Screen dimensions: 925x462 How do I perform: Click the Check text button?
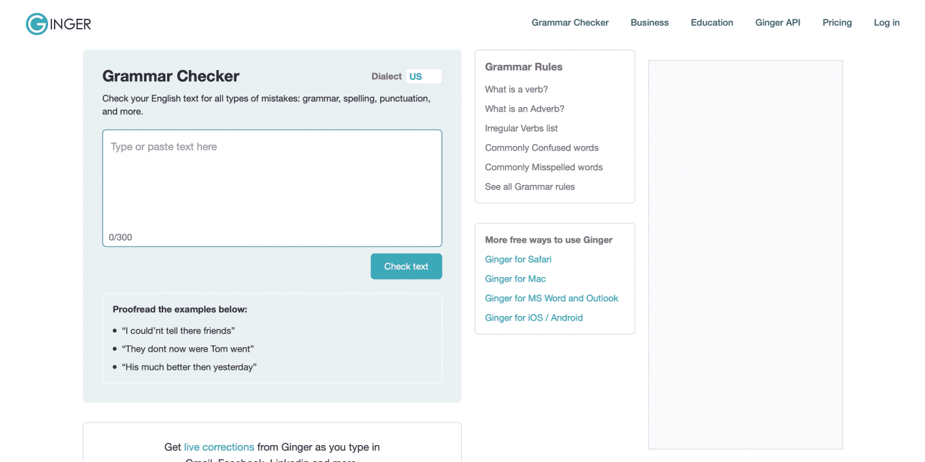click(x=406, y=266)
